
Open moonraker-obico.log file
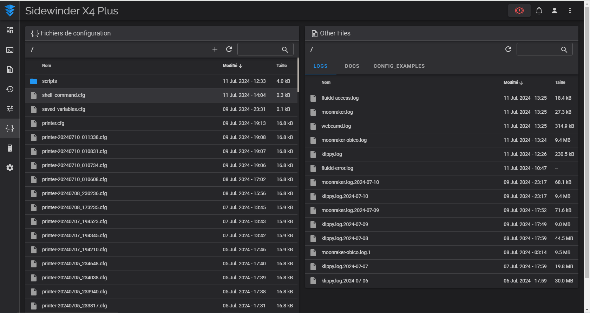coord(441,140)
